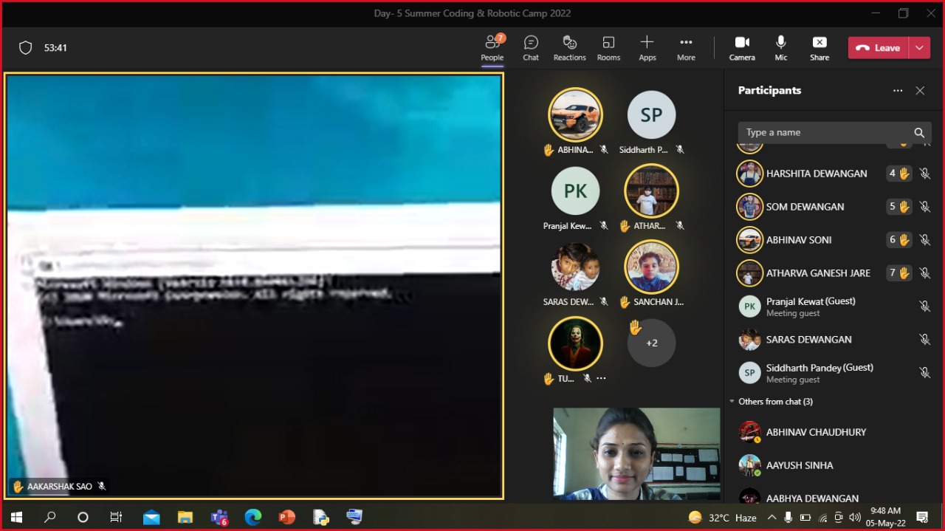The width and height of the screenshot is (945, 531).
Task: Close the Participants panel
Action: click(x=920, y=91)
